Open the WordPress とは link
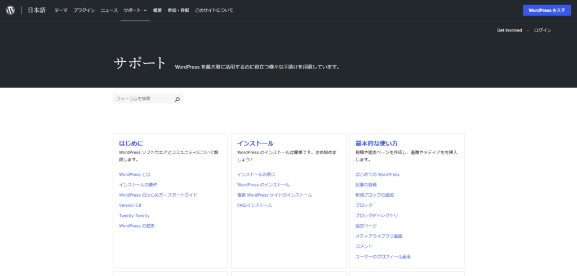The height and width of the screenshot is (276, 577). [135, 174]
